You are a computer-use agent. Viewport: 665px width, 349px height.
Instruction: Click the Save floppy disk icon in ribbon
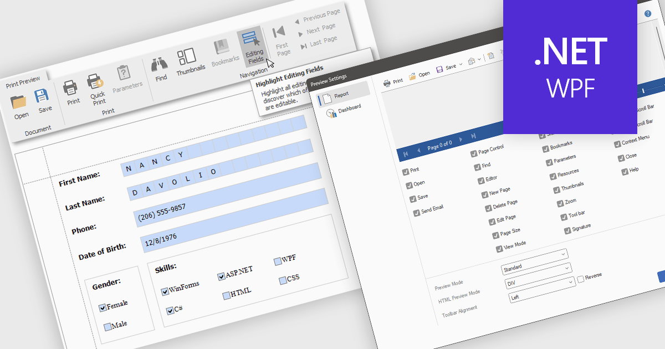point(43,97)
